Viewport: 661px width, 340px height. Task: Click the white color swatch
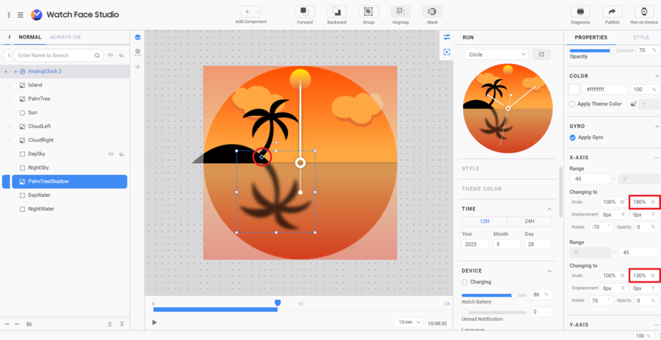[574, 89]
